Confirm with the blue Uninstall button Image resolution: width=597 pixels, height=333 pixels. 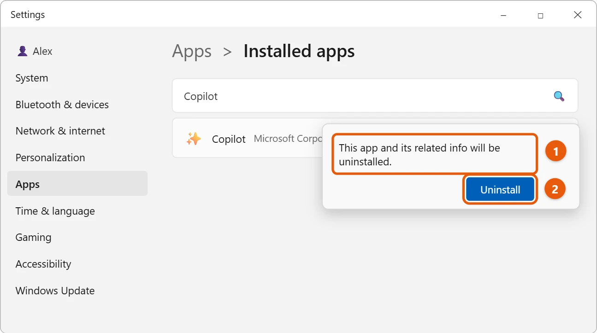point(500,189)
